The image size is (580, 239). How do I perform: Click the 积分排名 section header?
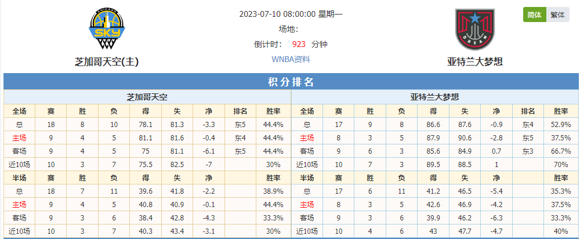291,82
